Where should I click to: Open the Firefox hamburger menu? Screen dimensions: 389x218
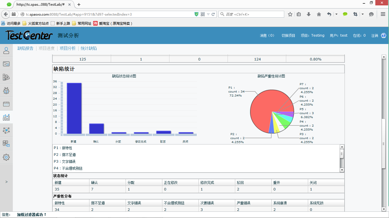[x=383, y=14]
